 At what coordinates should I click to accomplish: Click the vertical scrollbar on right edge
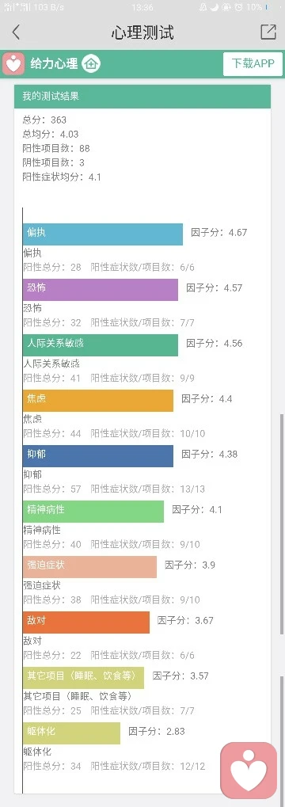tap(282, 524)
